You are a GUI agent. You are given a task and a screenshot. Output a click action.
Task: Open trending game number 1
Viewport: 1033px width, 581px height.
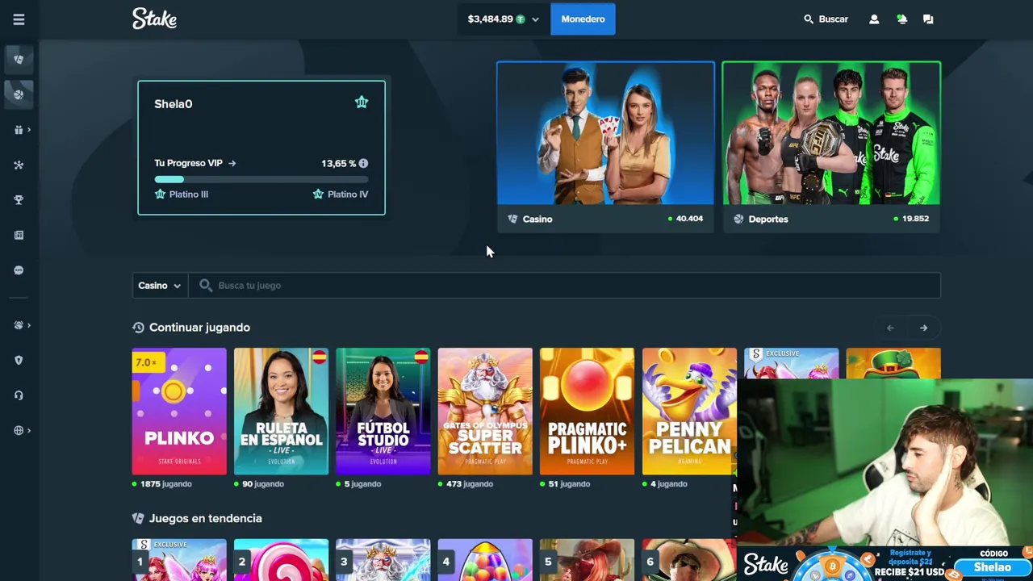tap(179, 560)
